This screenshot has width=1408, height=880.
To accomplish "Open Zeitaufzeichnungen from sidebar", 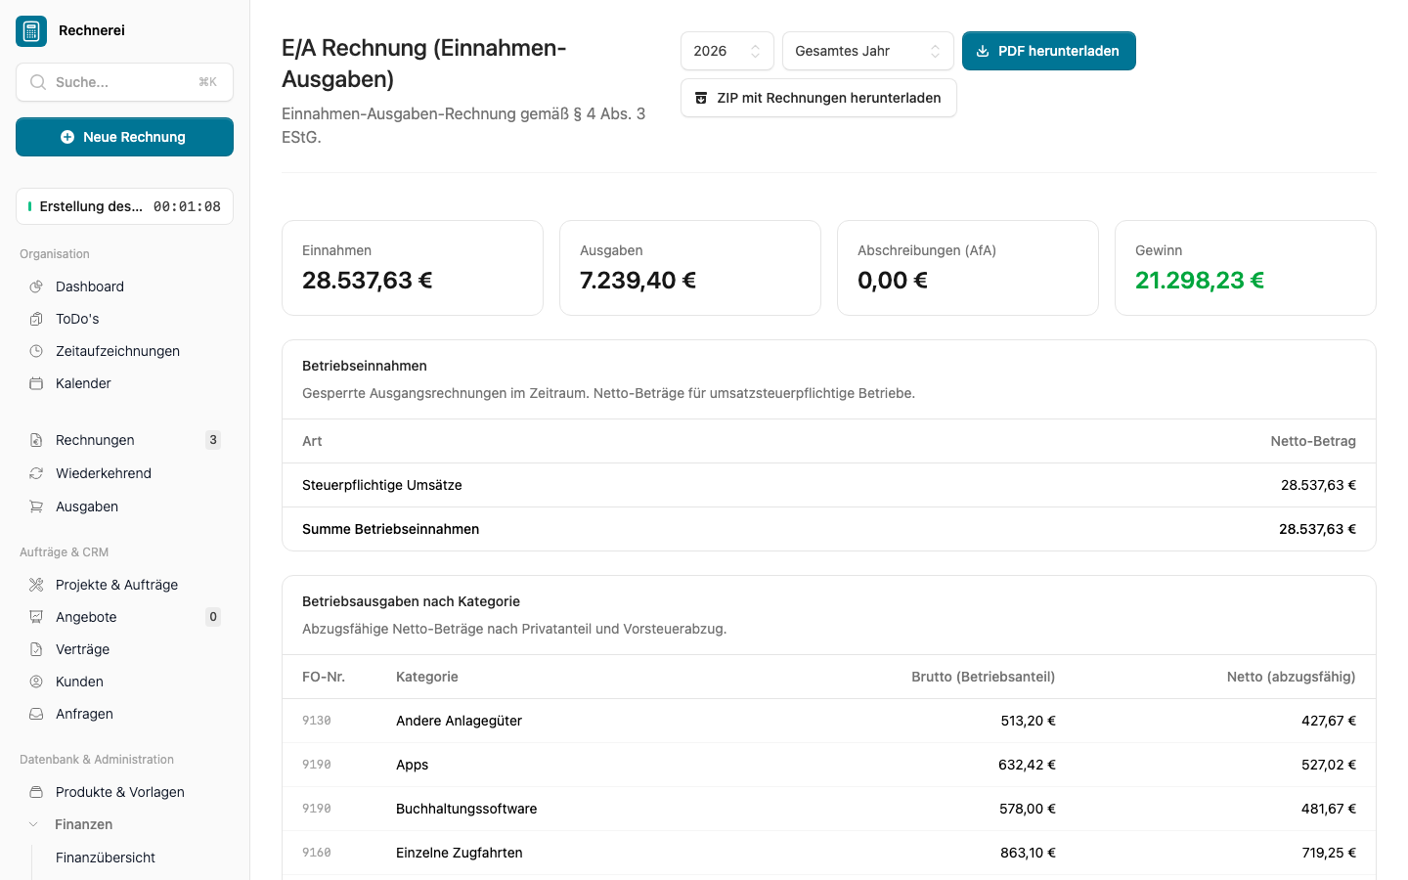I will coord(124,351).
